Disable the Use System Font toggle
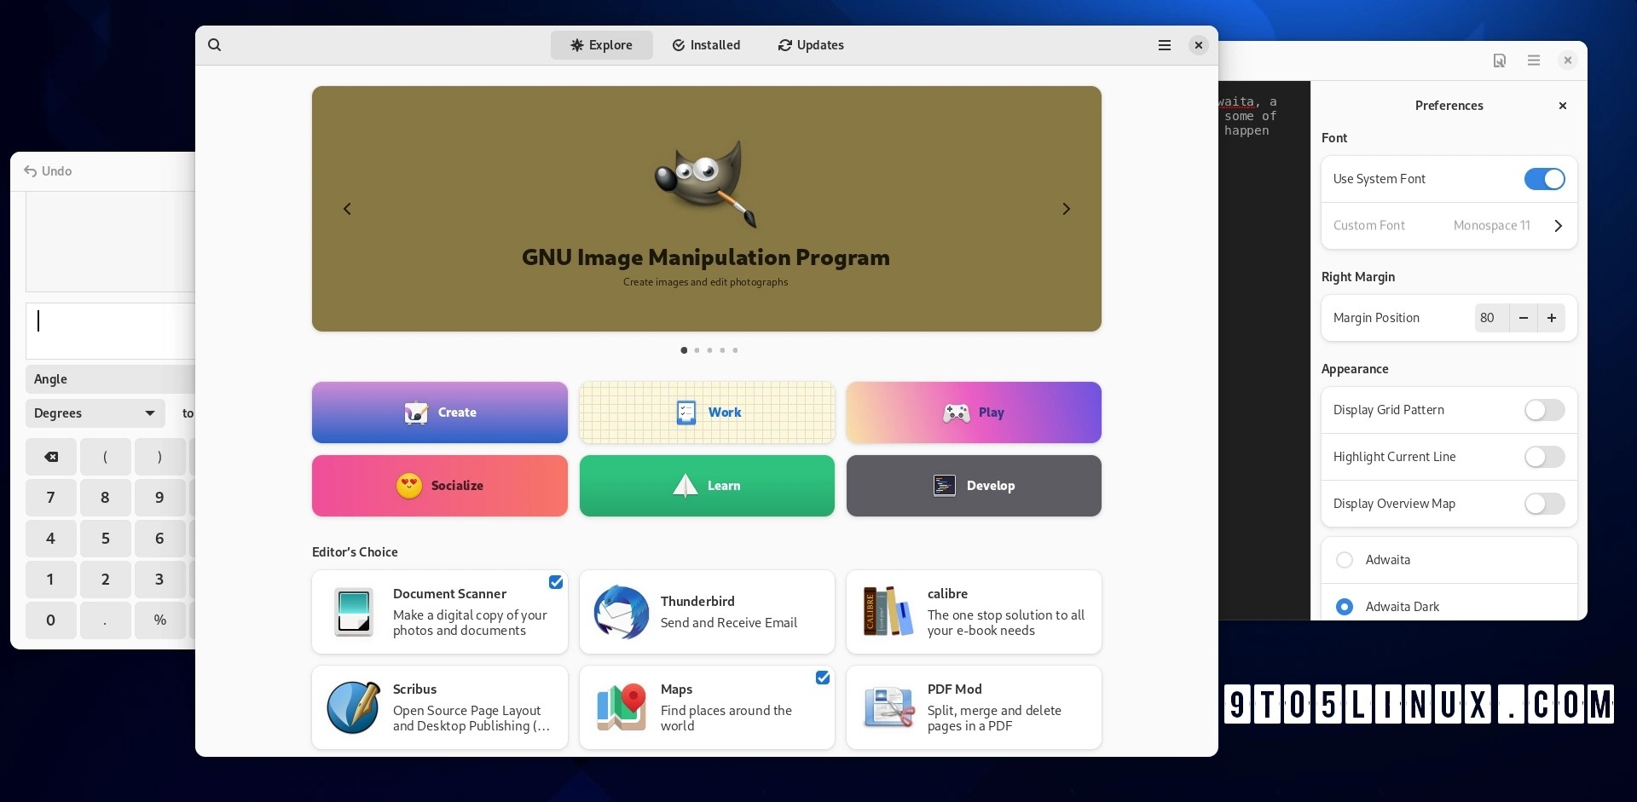The height and width of the screenshot is (802, 1637). [x=1544, y=179]
